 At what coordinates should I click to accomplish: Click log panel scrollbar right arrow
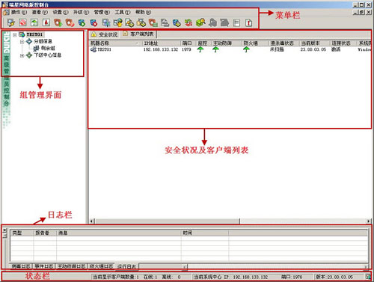coord(366,266)
